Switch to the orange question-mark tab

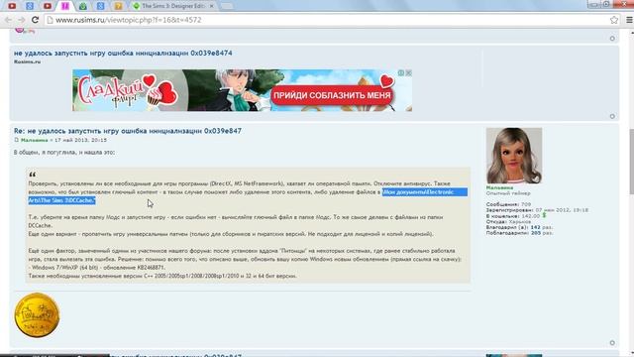[118, 6]
